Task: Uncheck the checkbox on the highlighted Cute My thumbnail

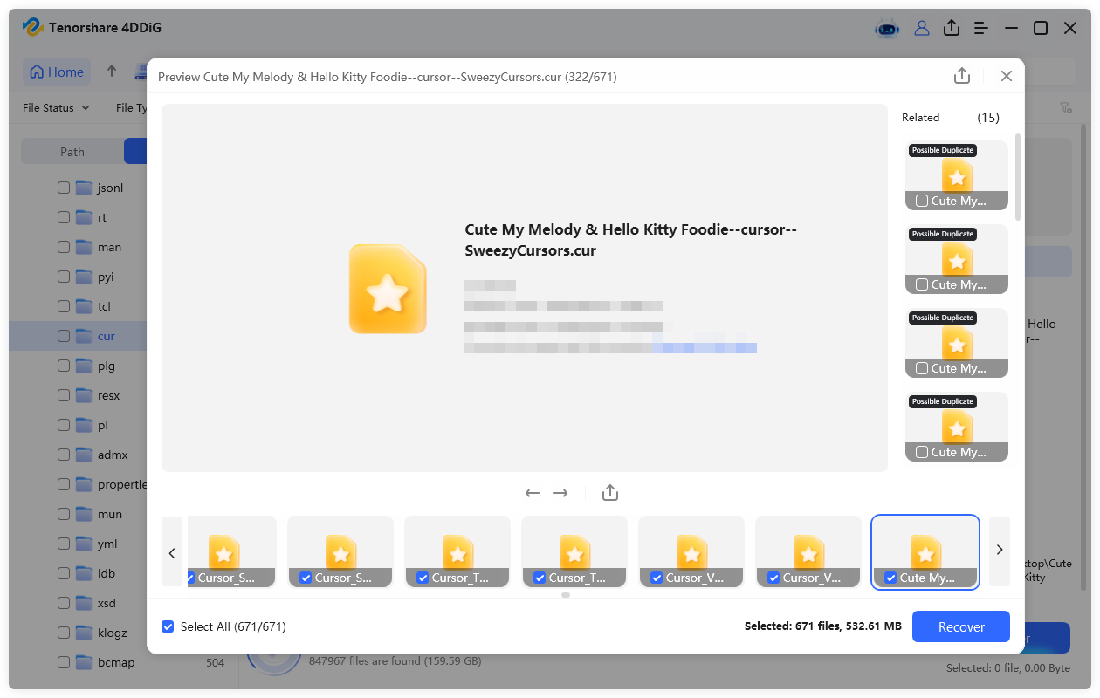Action: coord(890,578)
